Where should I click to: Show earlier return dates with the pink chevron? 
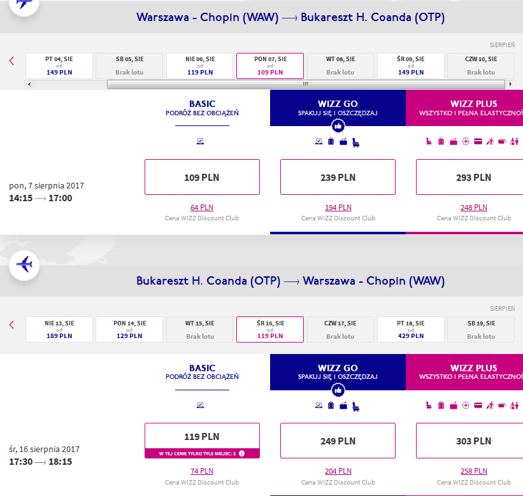[x=11, y=325]
